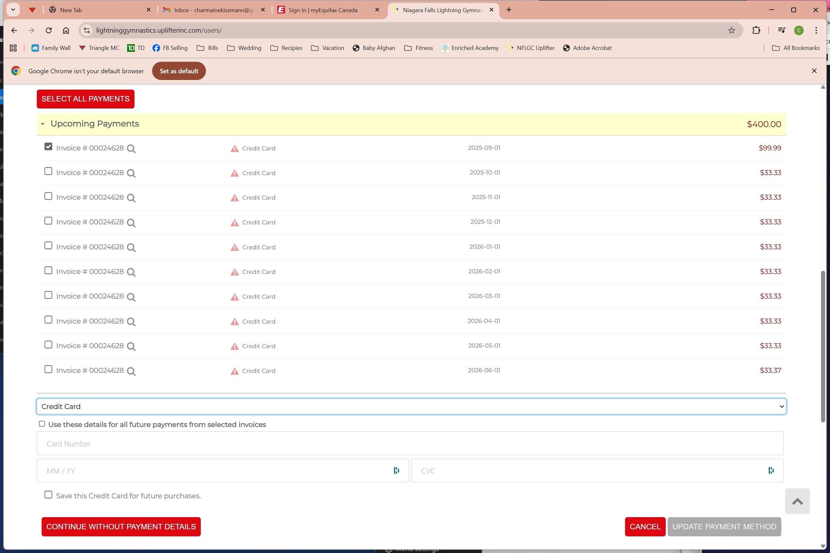830x553 pixels.
Task: Switch to the Sign In myEquifax Canada tab
Action: [x=323, y=10]
